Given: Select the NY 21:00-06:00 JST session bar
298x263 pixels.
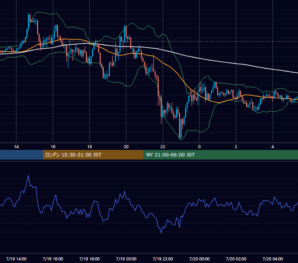Looking at the screenshot, I should point(220,155).
